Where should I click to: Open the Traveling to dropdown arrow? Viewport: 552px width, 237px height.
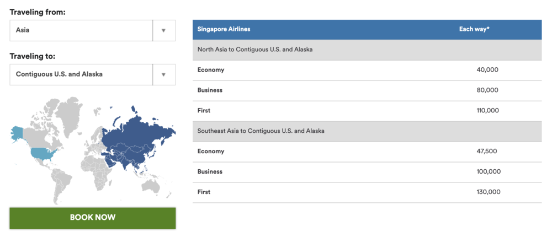coord(163,74)
